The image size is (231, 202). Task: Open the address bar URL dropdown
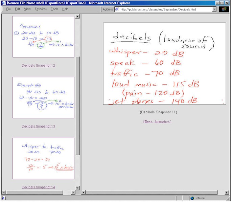click(x=214, y=9)
